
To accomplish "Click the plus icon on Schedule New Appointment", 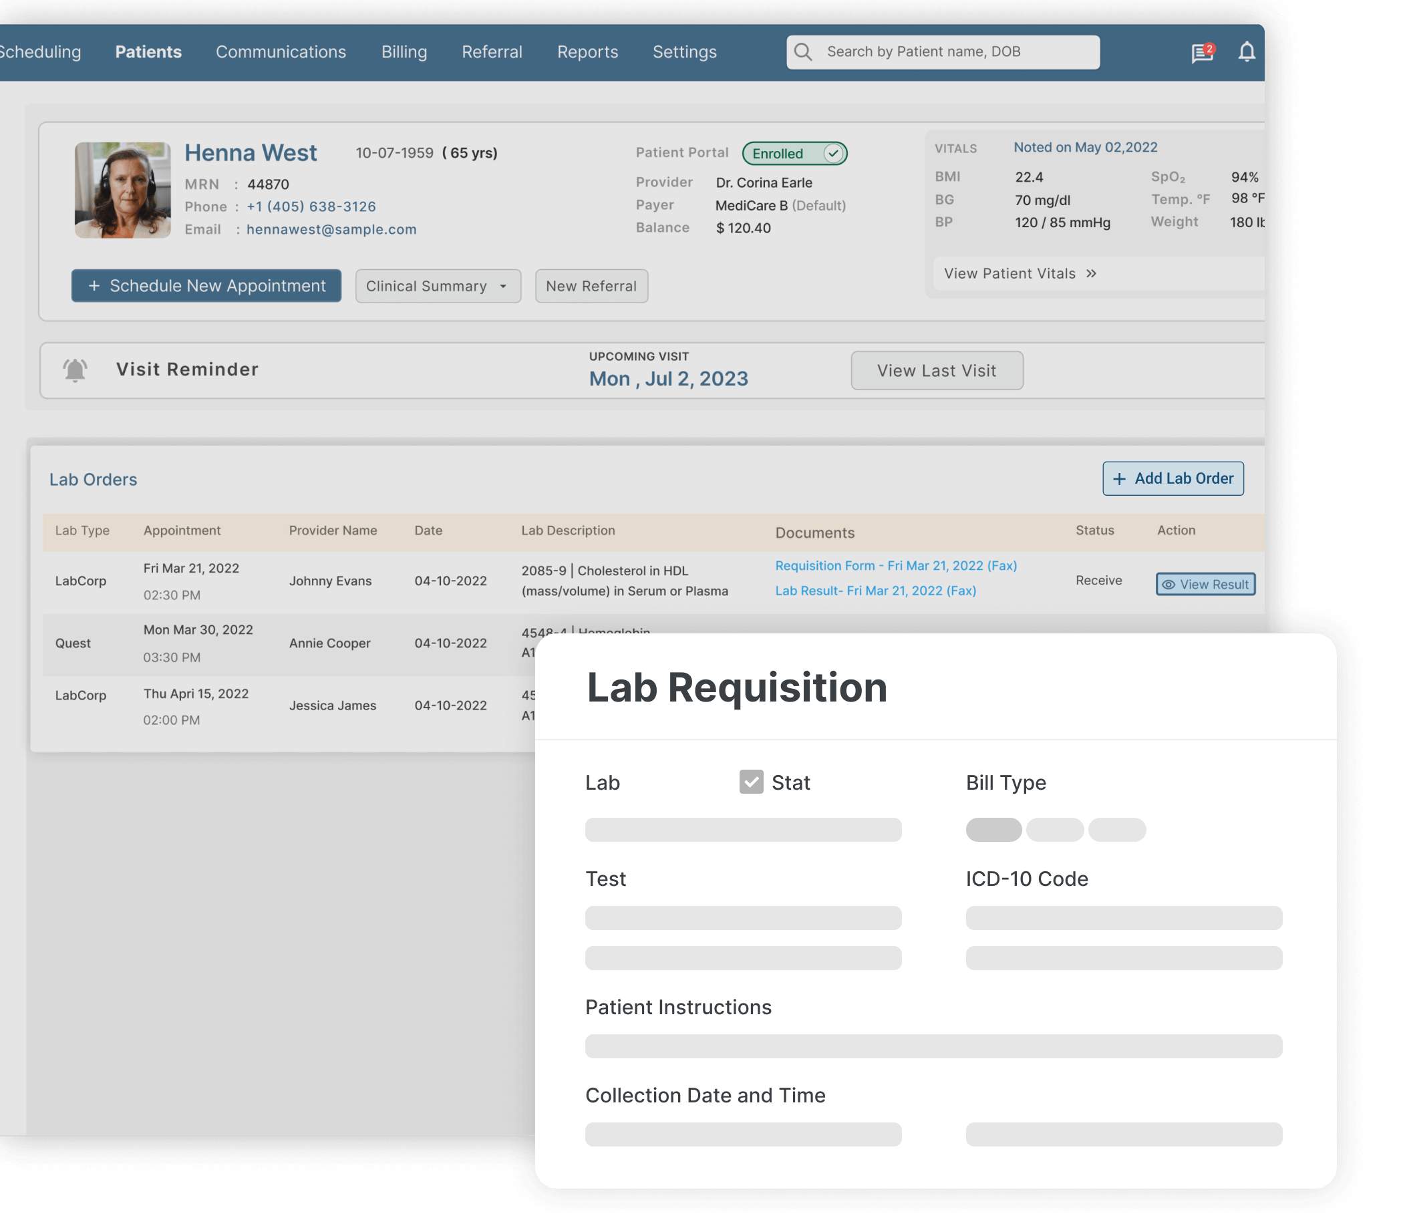I will pos(93,286).
